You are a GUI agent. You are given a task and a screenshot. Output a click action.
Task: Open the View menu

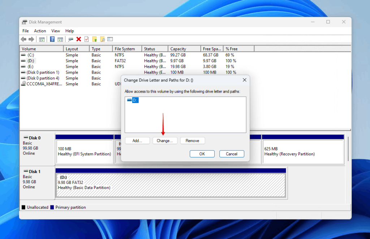[x=55, y=31]
